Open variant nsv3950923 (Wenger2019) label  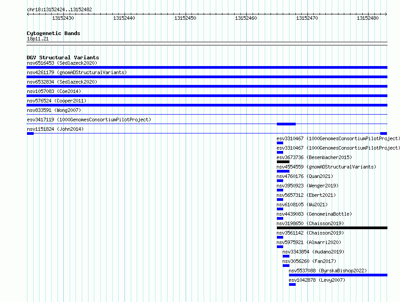(307, 186)
